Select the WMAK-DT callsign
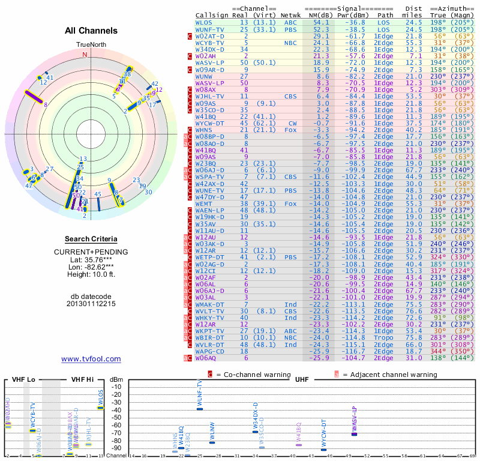The image size is (480, 461). 209,304
